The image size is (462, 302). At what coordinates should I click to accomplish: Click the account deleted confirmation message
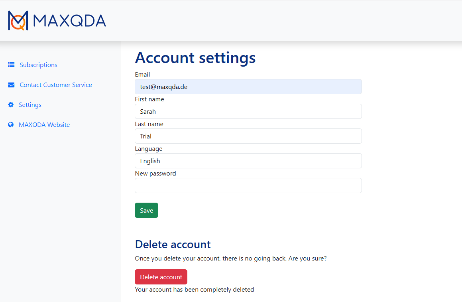pyautogui.click(x=195, y=290)
